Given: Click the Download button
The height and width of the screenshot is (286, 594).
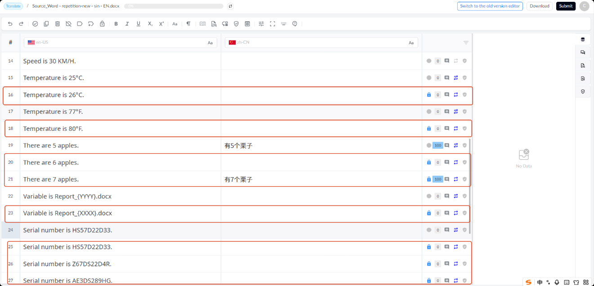Looking at the screenshot, I should tap(540, 6).
